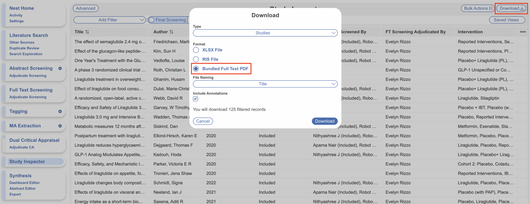Open Tagging settings gear icon
Screen dimensions: 530x204
pyautogui.click(x=60, y=111)
